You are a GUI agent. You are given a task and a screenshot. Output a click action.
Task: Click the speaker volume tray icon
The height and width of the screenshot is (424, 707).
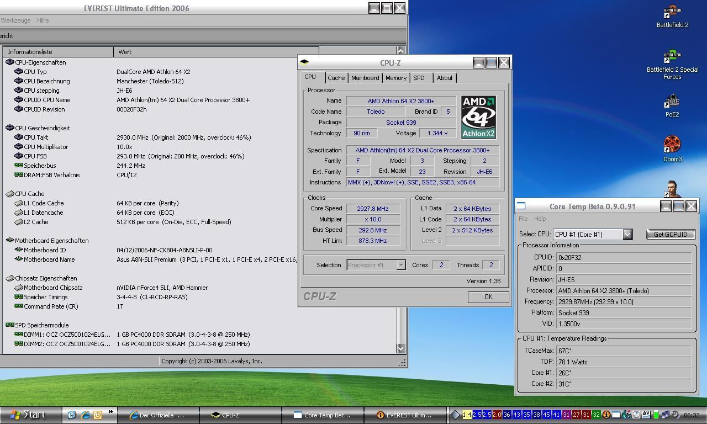click(676, 415)
